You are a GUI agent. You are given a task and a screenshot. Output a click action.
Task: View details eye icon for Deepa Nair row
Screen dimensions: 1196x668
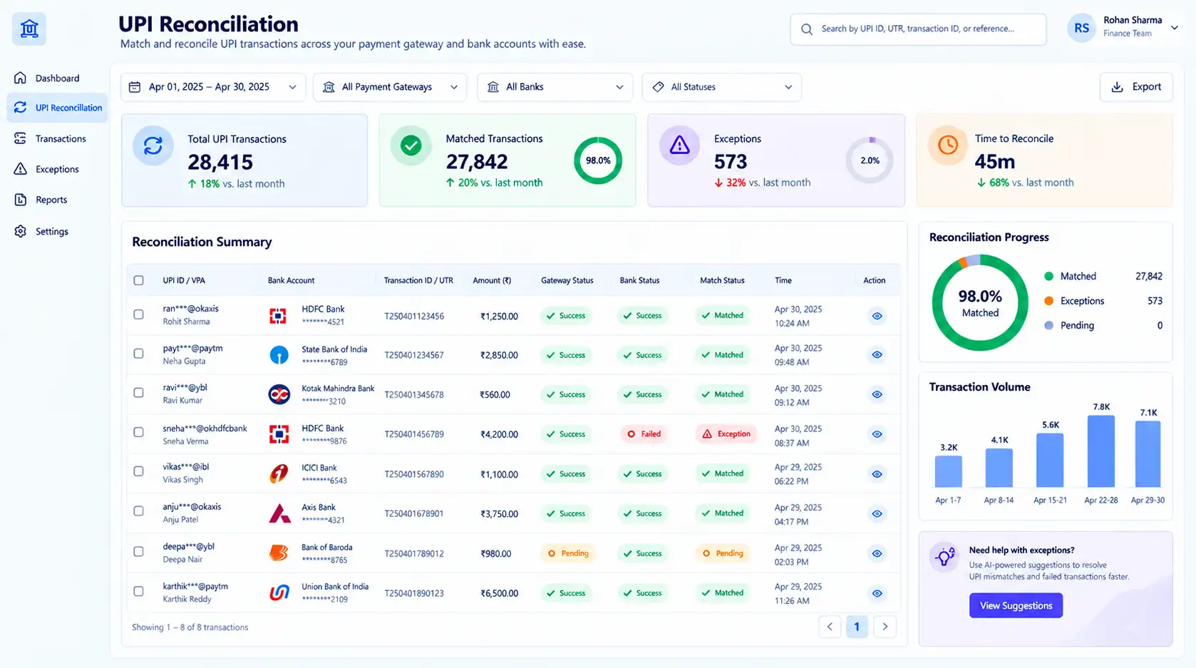(877, 553)
